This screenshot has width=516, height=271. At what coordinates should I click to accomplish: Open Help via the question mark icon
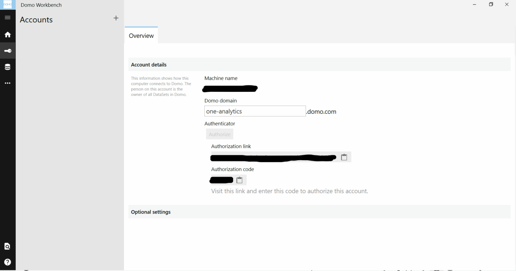(7, 262)
